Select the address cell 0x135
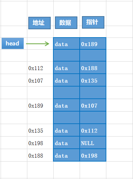The height and width of the screenshot is (179, 133). tap(40, 130)
